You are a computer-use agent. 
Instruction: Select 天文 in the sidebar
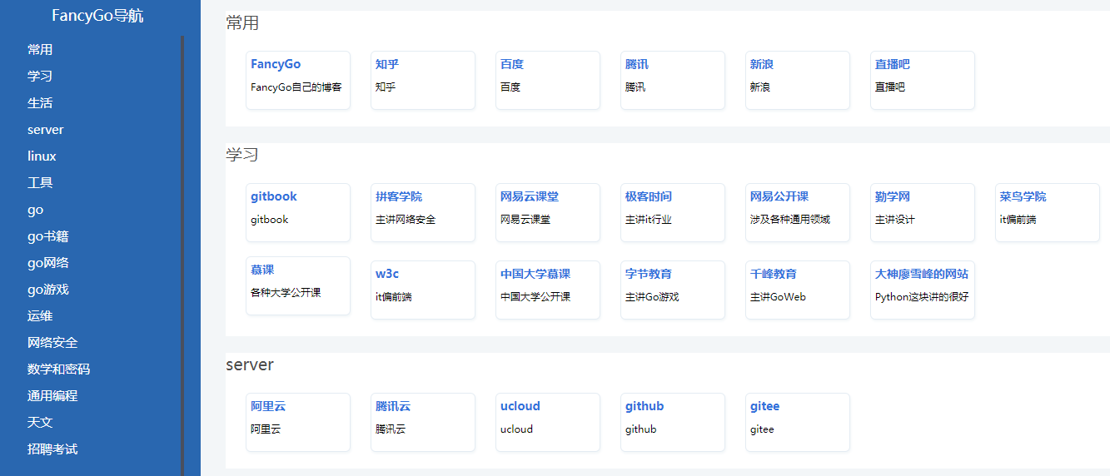tap(40, 422)
